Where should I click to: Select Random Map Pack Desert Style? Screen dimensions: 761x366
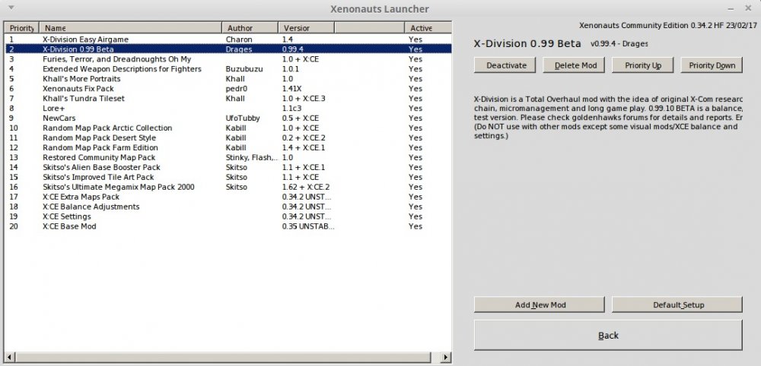point(228,137)
